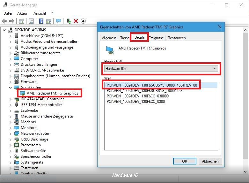
Task: Click the Speichercontroller icon
Action: pyautogui.click(x=17, y=156)
